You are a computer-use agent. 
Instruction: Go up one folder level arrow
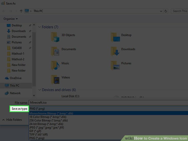click(x=21, y=11)
